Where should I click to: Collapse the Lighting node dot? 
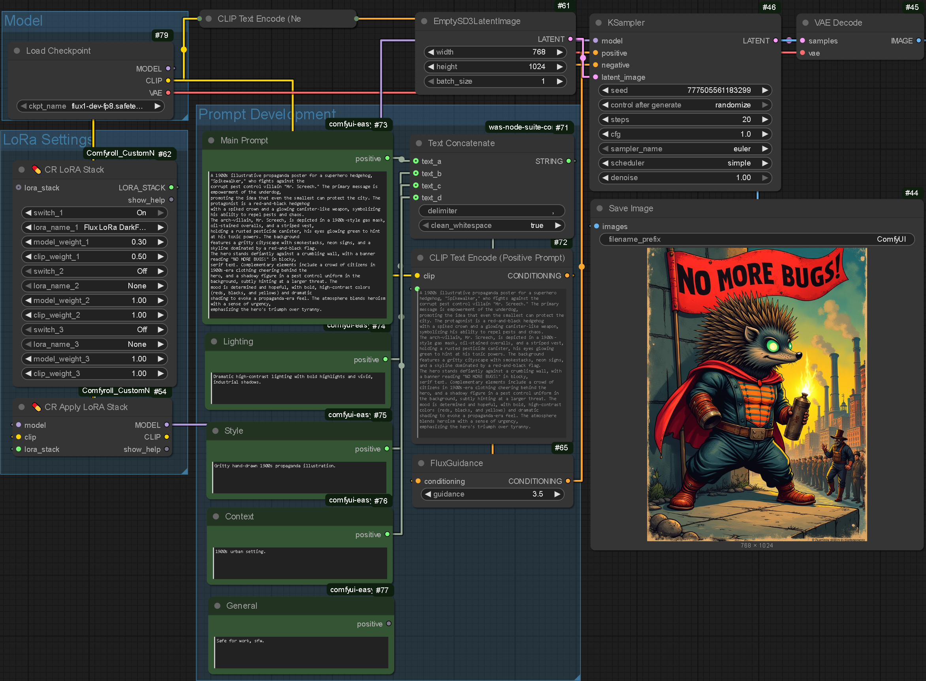coord(214,342)
